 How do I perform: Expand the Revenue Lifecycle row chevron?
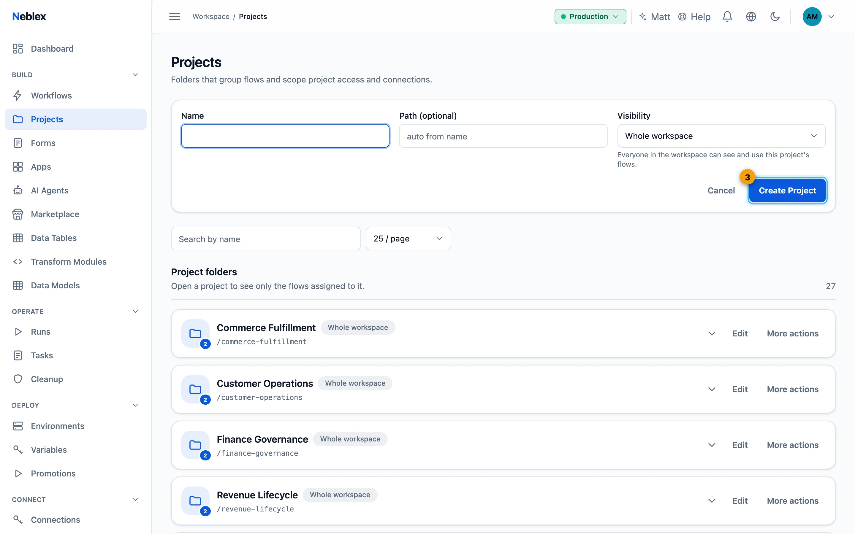(712, 501)
